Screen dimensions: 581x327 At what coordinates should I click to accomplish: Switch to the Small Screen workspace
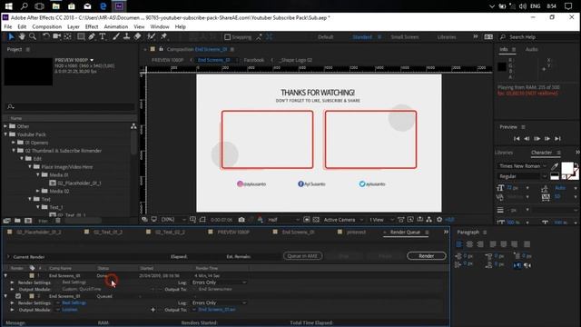click(x=405, y=37)
